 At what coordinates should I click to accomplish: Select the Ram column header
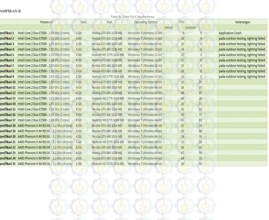(x=84, y=22)
